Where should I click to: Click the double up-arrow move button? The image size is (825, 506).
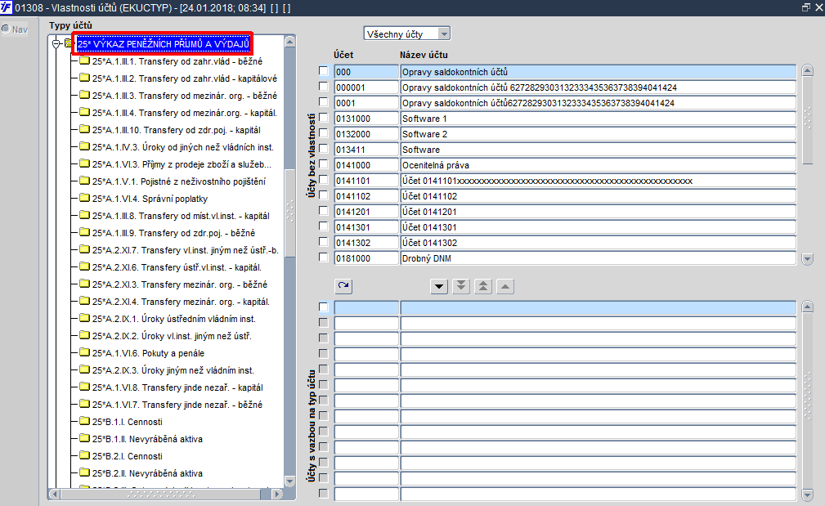click(x=483, y=286)
